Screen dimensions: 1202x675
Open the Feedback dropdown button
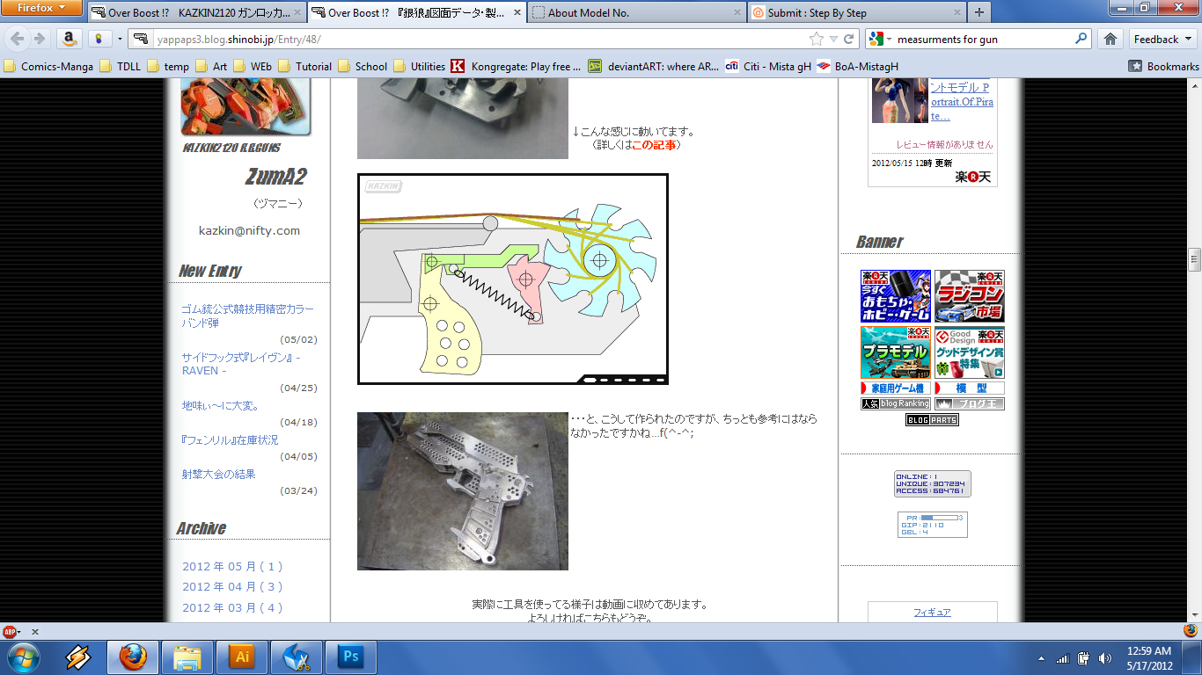(1162, 39)
